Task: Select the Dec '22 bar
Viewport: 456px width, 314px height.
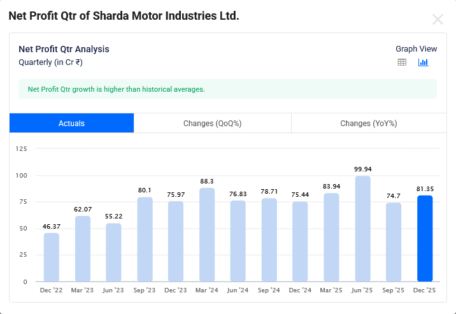Action: tap(52, 257)
